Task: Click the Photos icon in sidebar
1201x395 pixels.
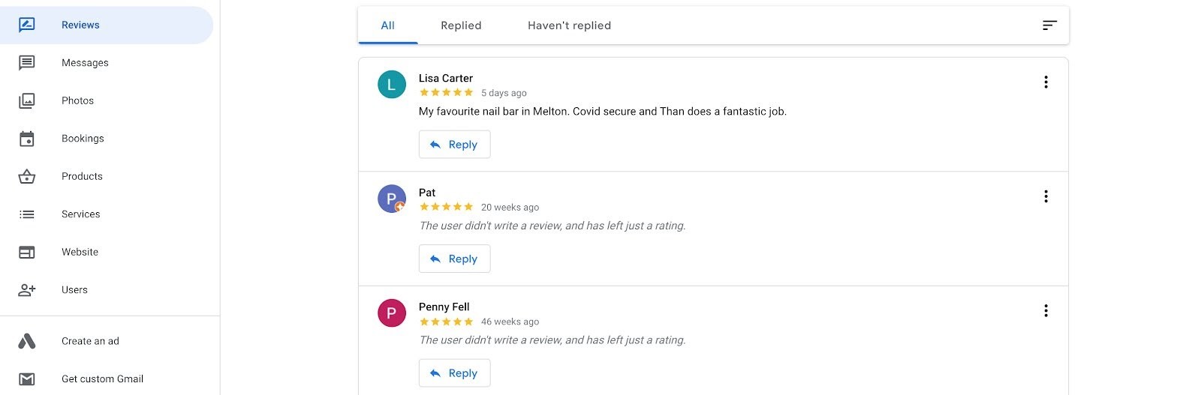Action: [x=27, y=100]
